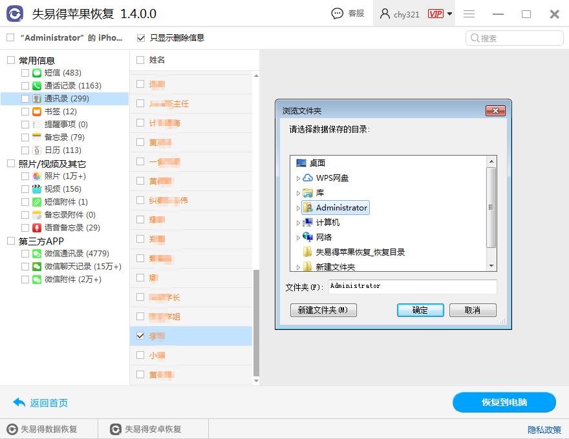Check the 照片/视频及其它 group checkbox

pyautogui.click(x=11, y=164)
